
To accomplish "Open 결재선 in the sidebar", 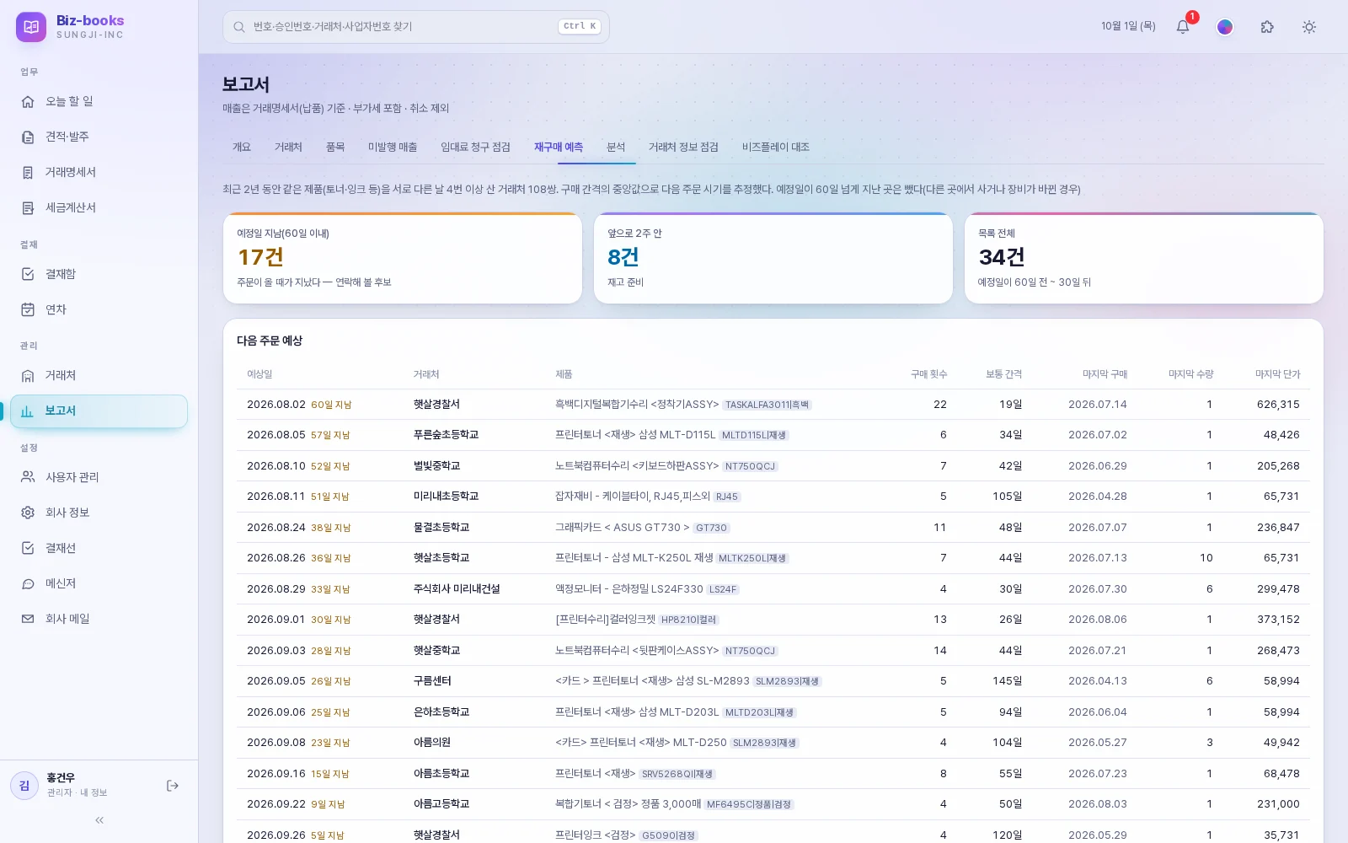I will [x=99, y=548].
